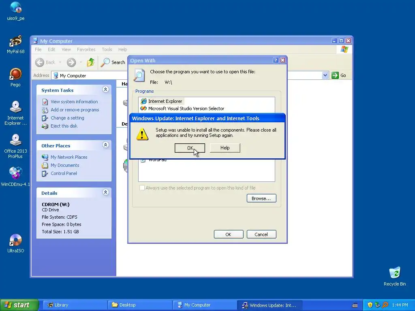Open the File menu in My Computer
Image resolution: width=415 pixels, height=311 pixels.
pos(38,49)
